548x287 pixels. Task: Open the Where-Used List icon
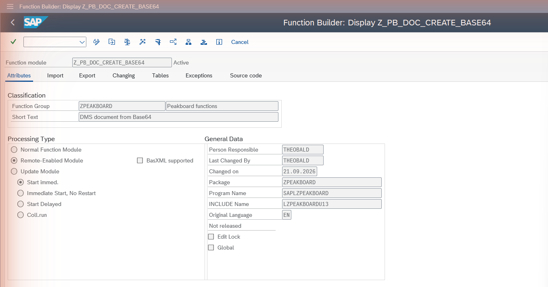pyautogui.click(x=173, y=42)
